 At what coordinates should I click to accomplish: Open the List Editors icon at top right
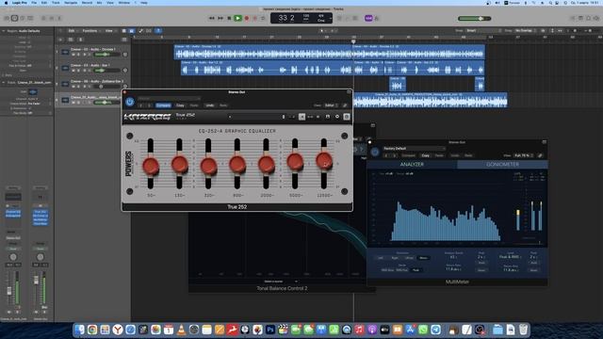click(573, 18)
